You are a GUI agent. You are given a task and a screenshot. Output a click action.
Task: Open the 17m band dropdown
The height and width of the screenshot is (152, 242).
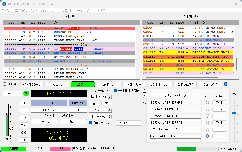[12, 93]
